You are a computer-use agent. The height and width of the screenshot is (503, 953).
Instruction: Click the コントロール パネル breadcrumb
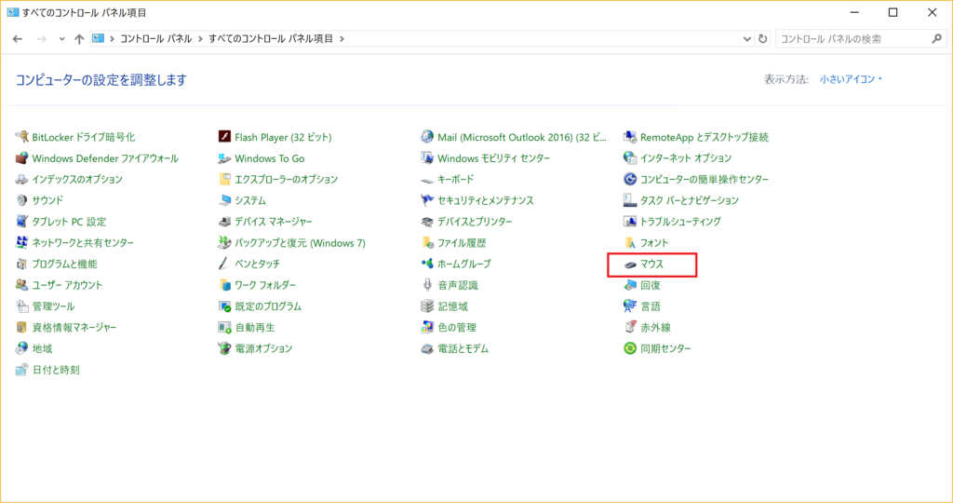click(x=156, y=39)
